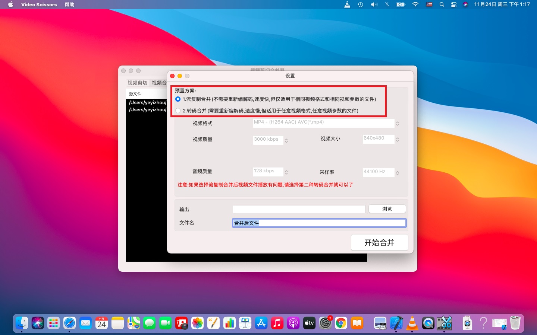The height and width of the screenshot is (335, 537).
Task: Open the Video Scissors app menu
Action: (x=39, y=4)
